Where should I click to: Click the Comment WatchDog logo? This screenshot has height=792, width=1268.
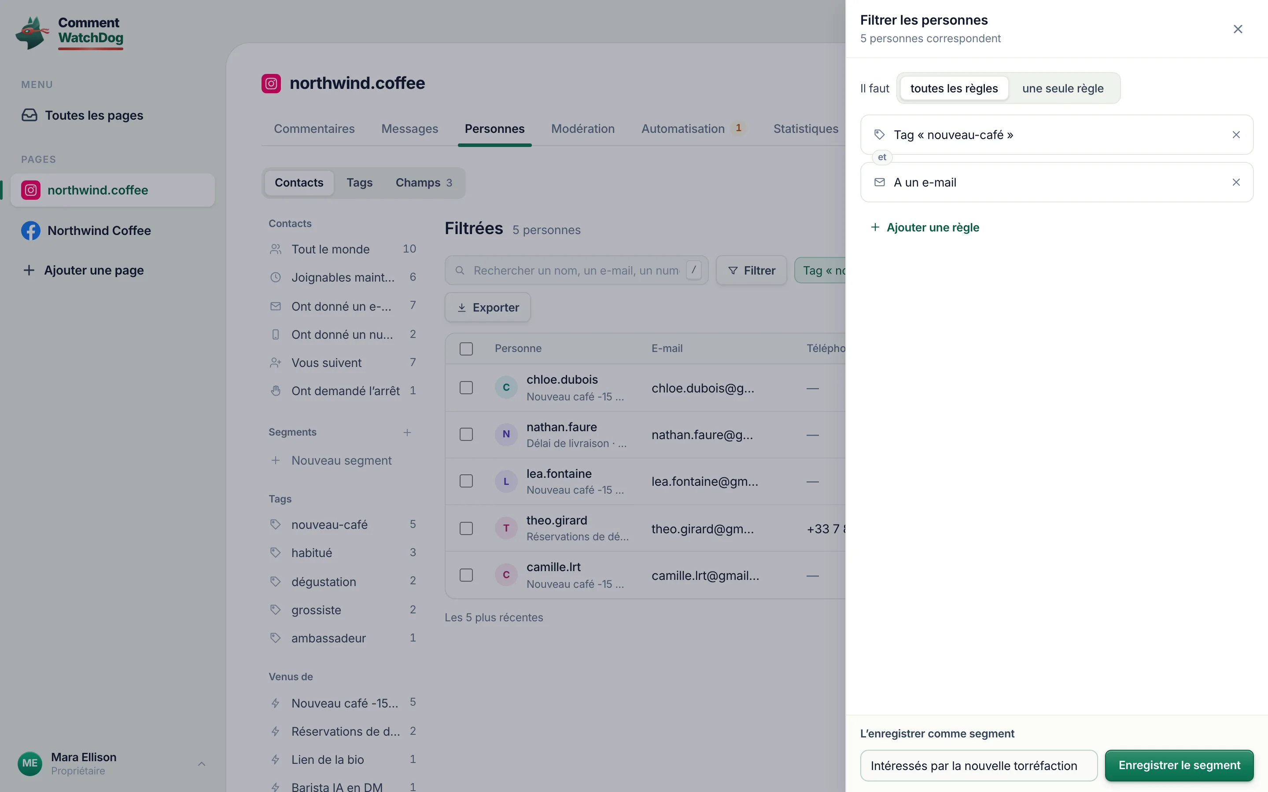pos(70,32)
